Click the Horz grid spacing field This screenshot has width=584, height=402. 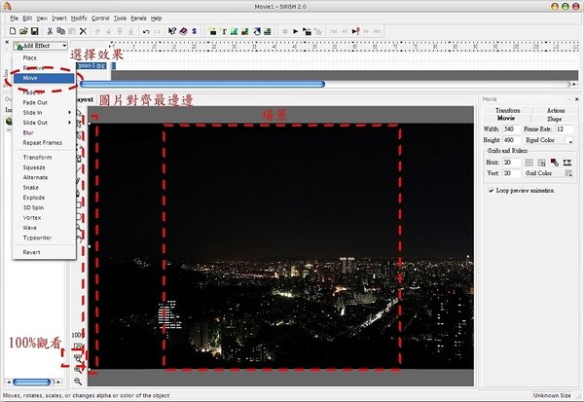(x=511, y=163)
